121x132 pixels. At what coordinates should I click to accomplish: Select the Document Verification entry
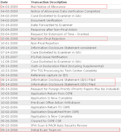click(46, 20)
